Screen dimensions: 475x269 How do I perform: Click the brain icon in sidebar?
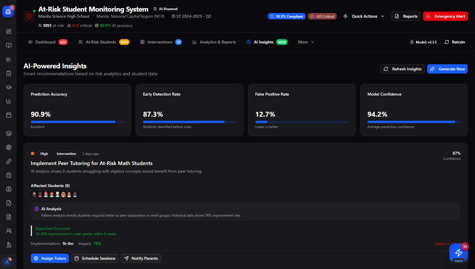point(9,189)
